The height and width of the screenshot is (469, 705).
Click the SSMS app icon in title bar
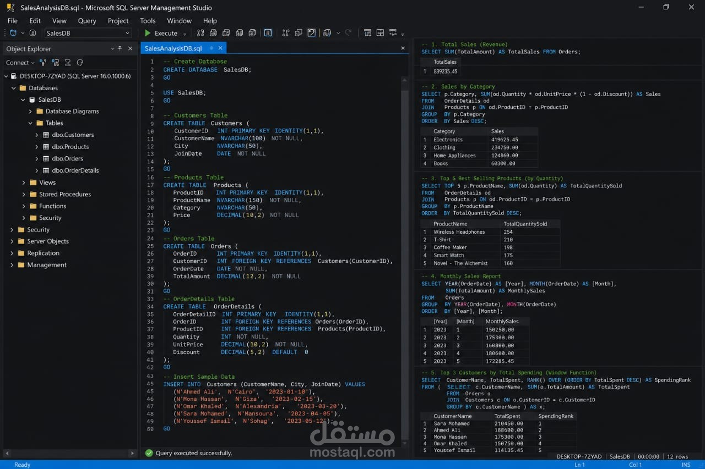pyautogui.click(x=10, y=8)
